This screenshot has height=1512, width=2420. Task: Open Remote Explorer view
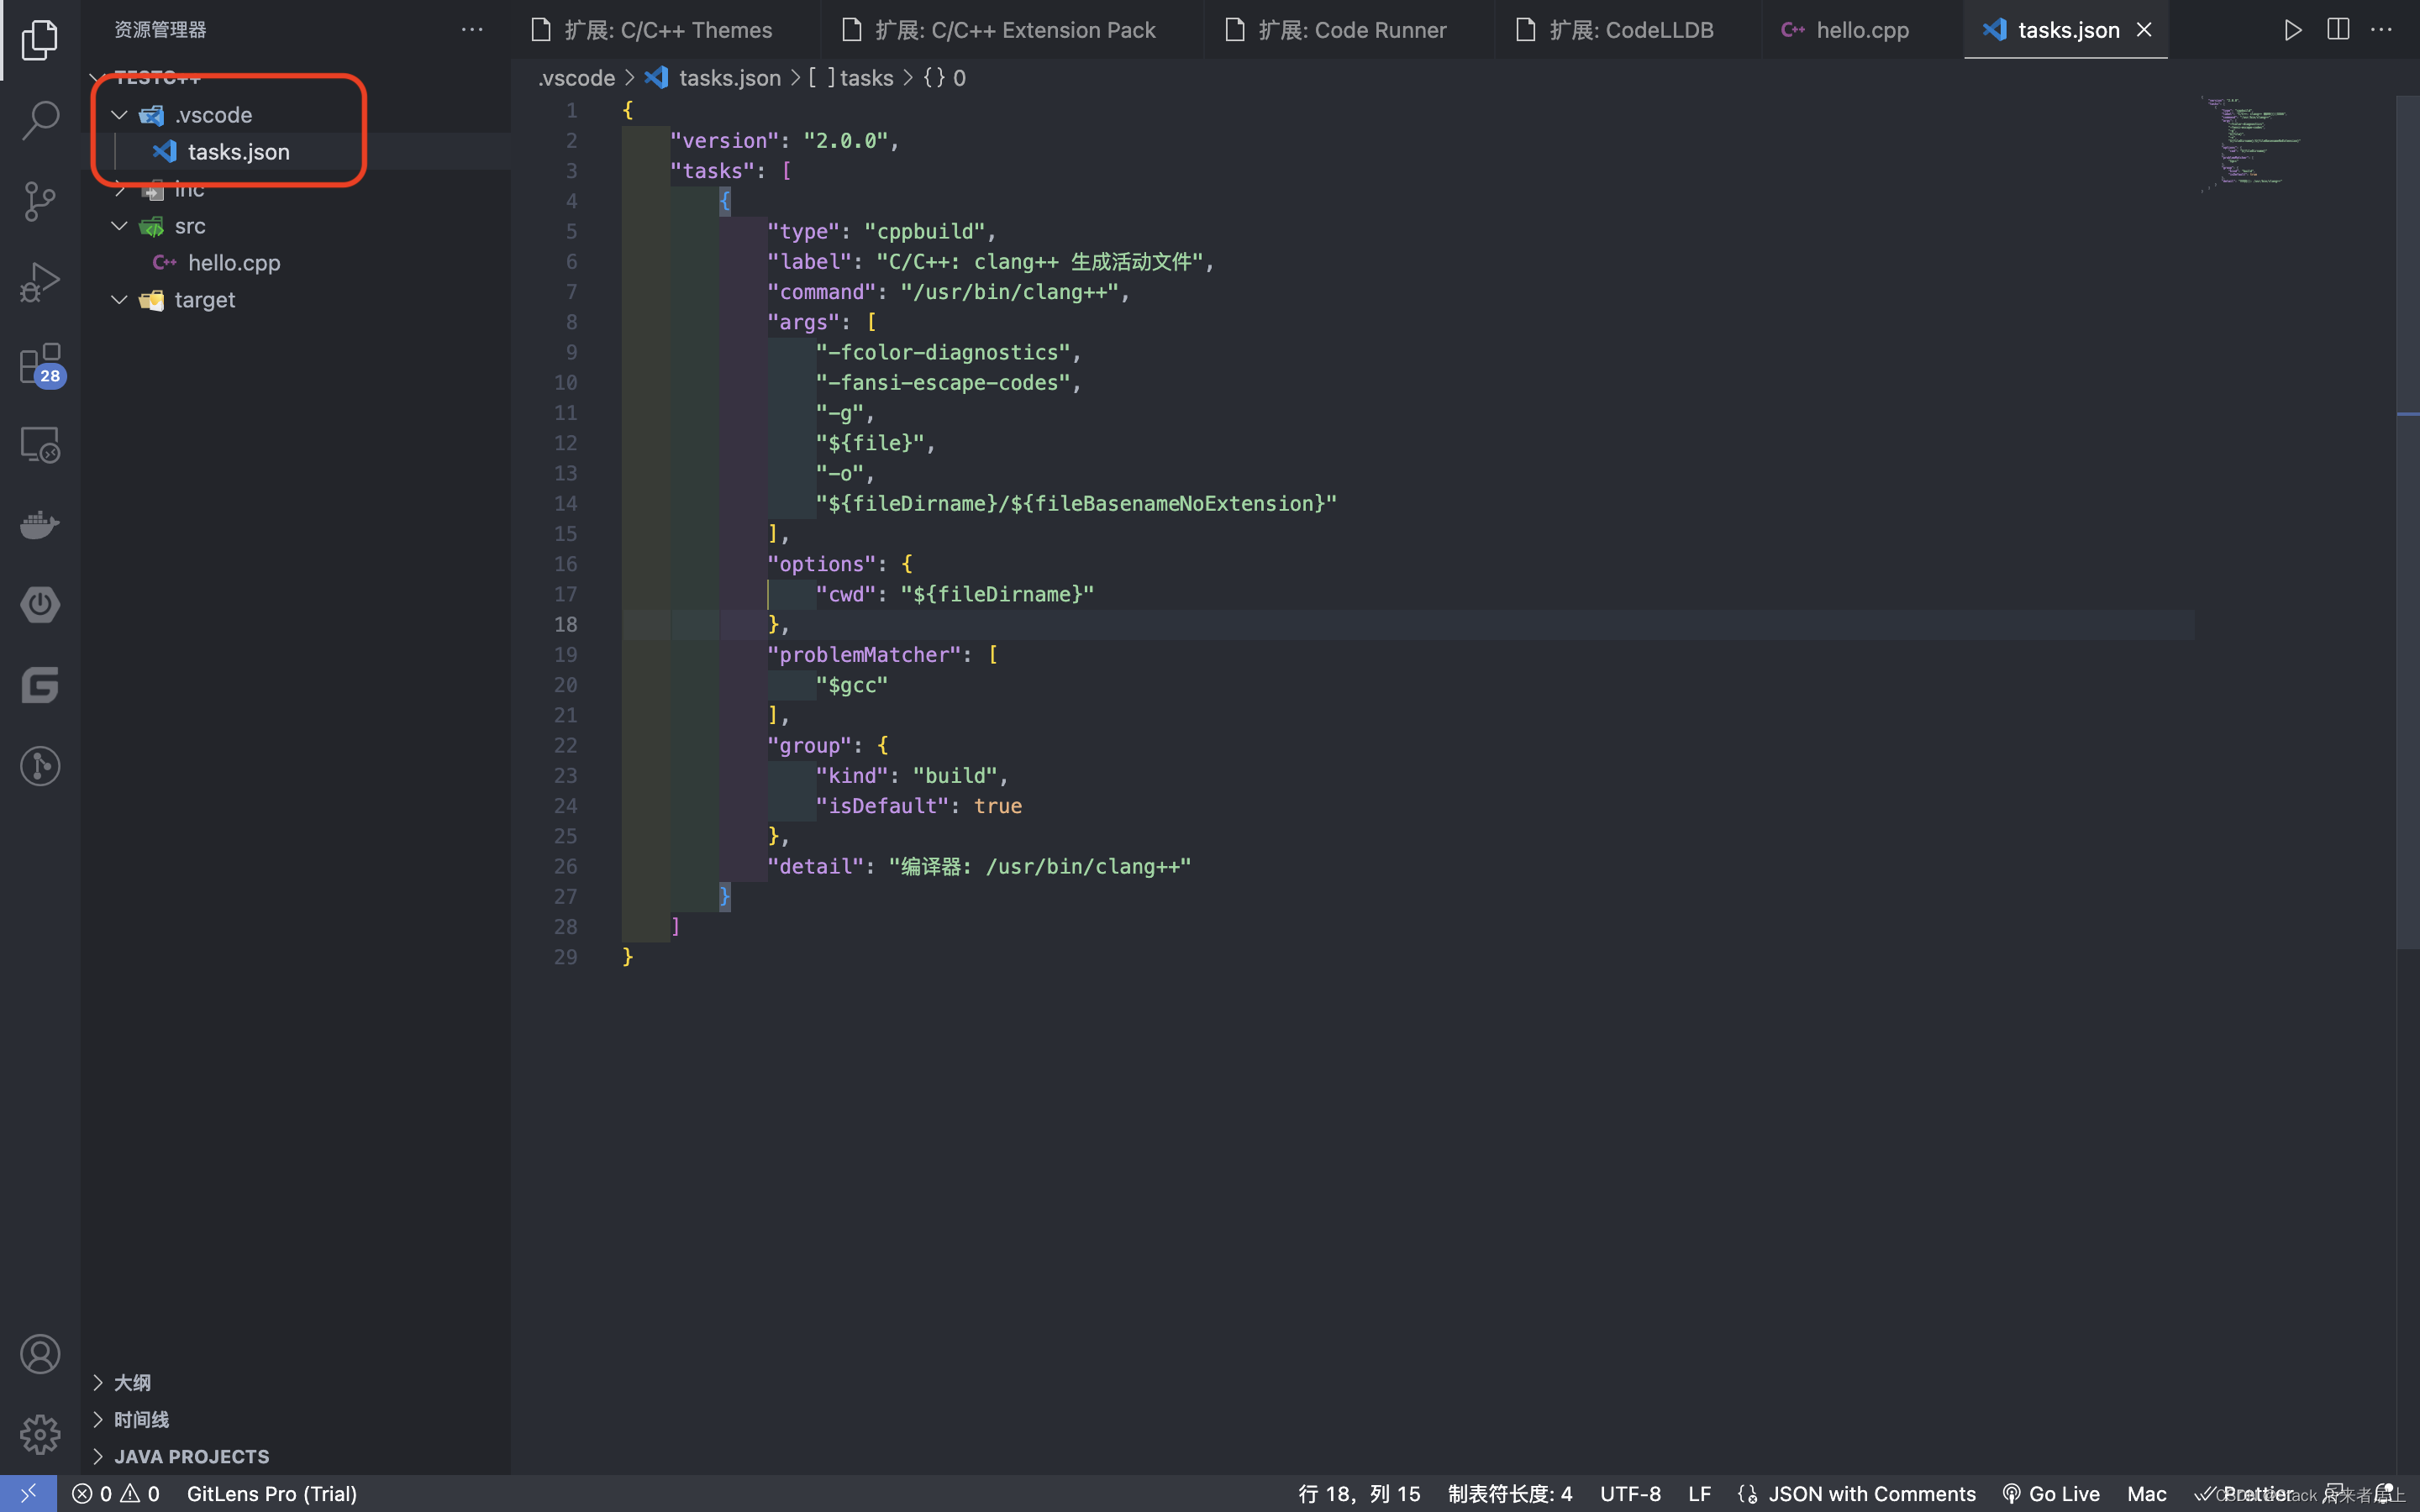(40, 444)
